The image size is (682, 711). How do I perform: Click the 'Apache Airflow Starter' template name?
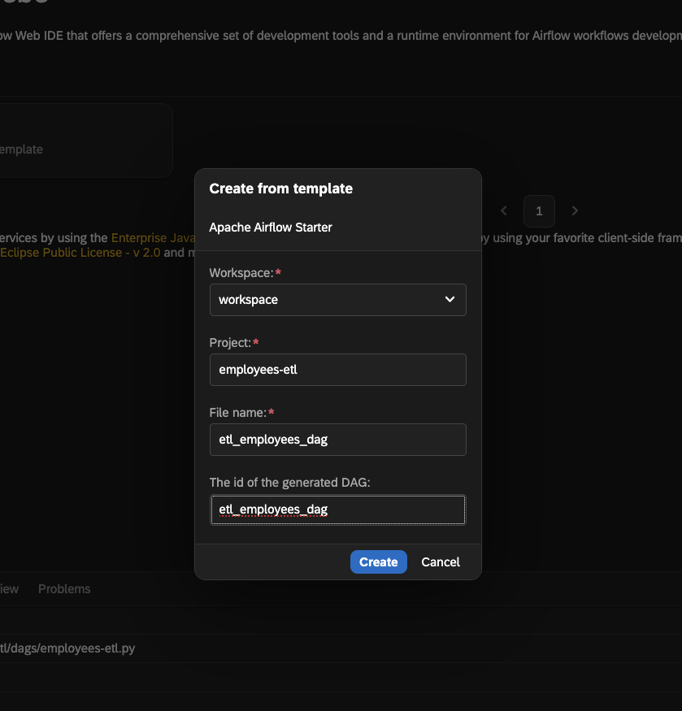271,228
